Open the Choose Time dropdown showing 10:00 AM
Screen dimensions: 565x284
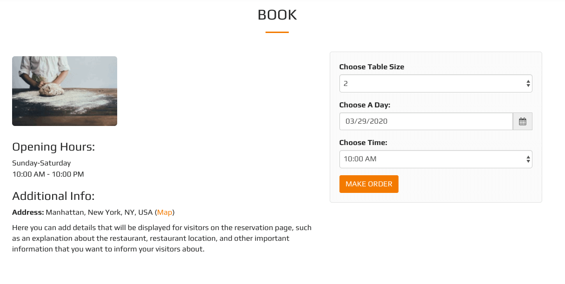tap(436, 159)
